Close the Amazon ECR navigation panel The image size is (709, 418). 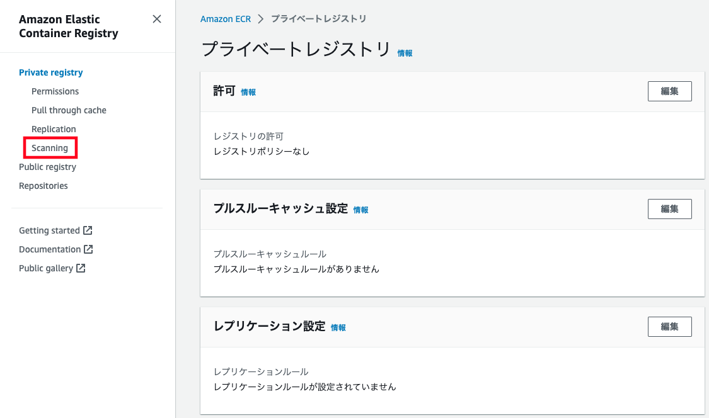pyautogui.click(x=157, y=19)
